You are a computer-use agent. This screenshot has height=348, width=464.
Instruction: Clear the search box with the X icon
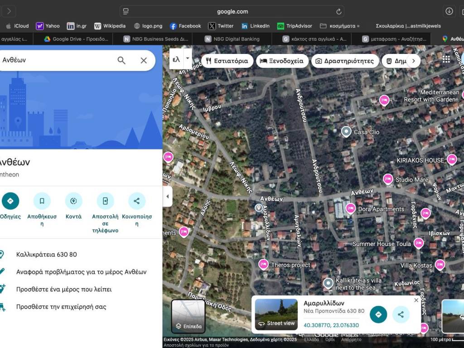pyautogui.click(x=144, y=60)
